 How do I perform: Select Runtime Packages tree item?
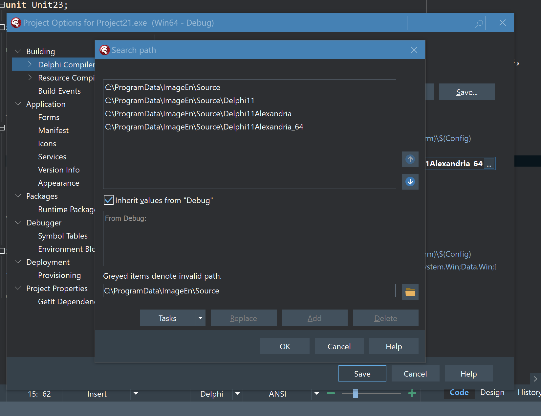(66, 210)
